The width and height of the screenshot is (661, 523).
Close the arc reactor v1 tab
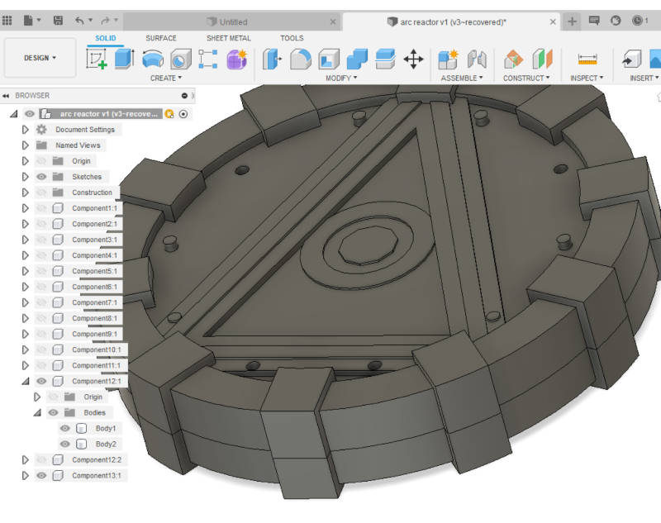[x=553, y=22]
